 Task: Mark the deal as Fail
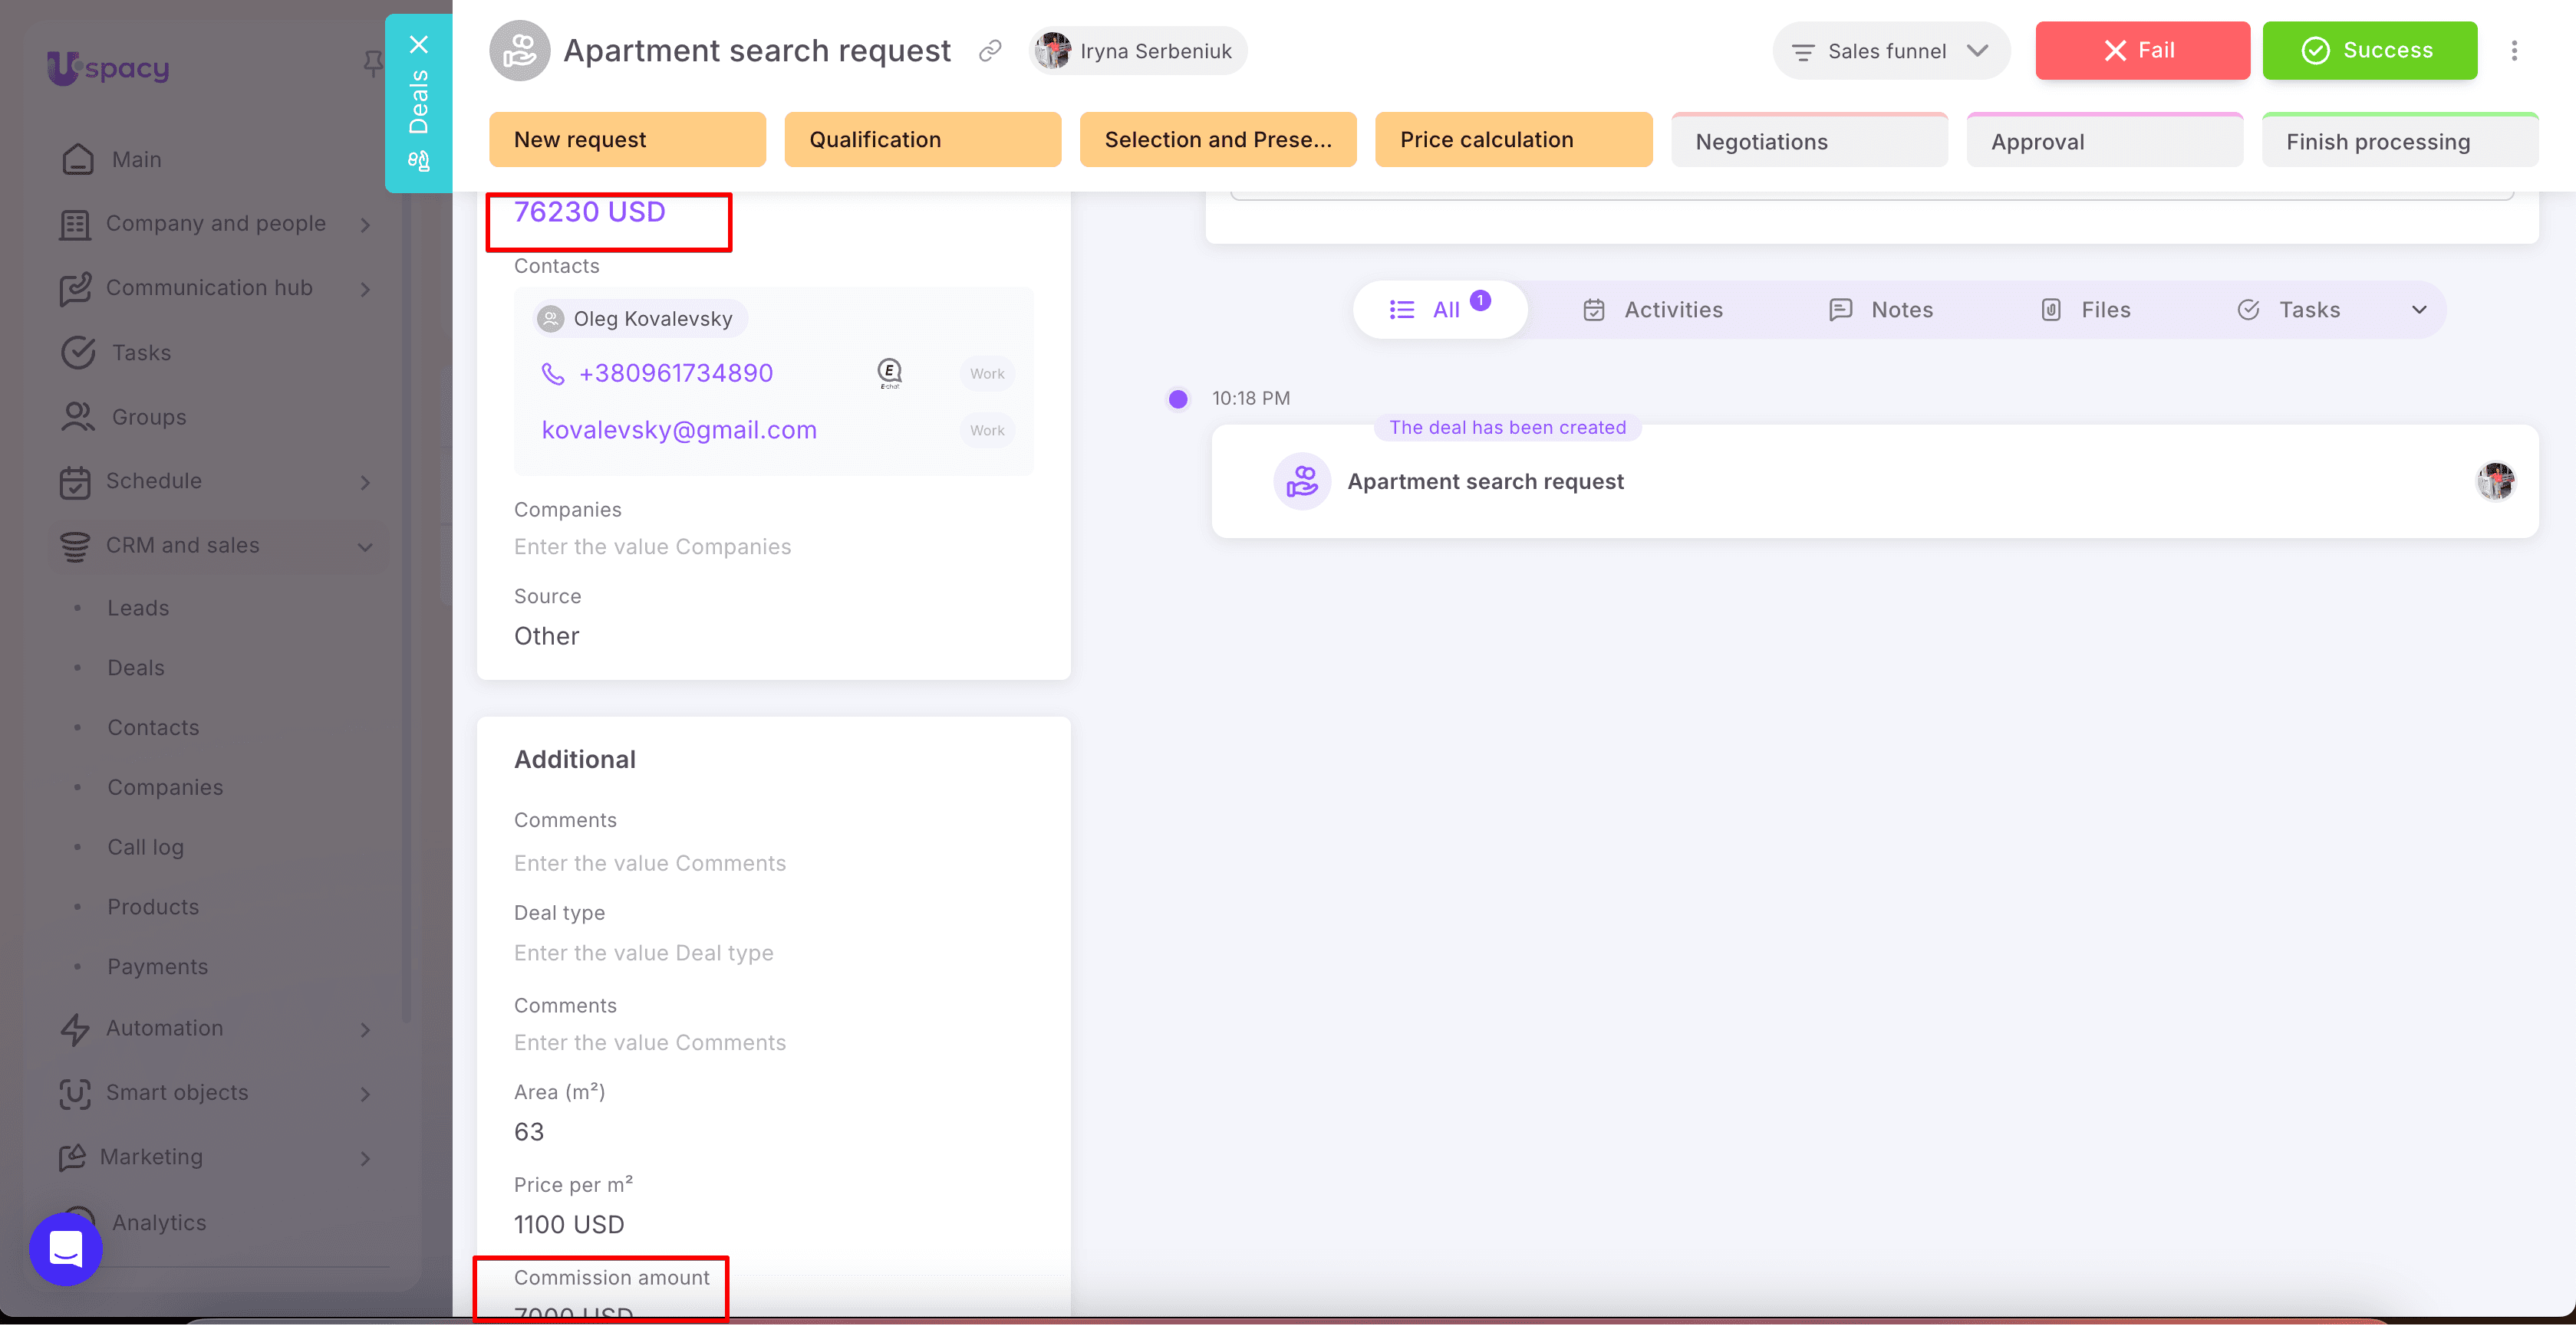[2142, 50]
